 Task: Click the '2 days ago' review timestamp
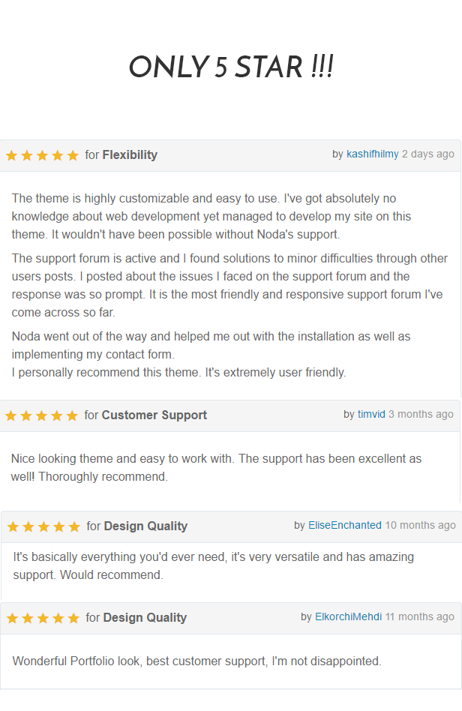(x=427, y=154)
